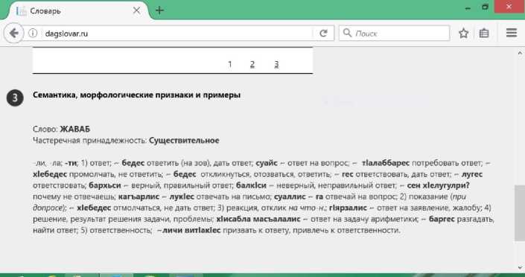The image size is (525, 277).
Task: Click the bold phrase хlисабла масъалалис
Action: (x=258, y=220)
